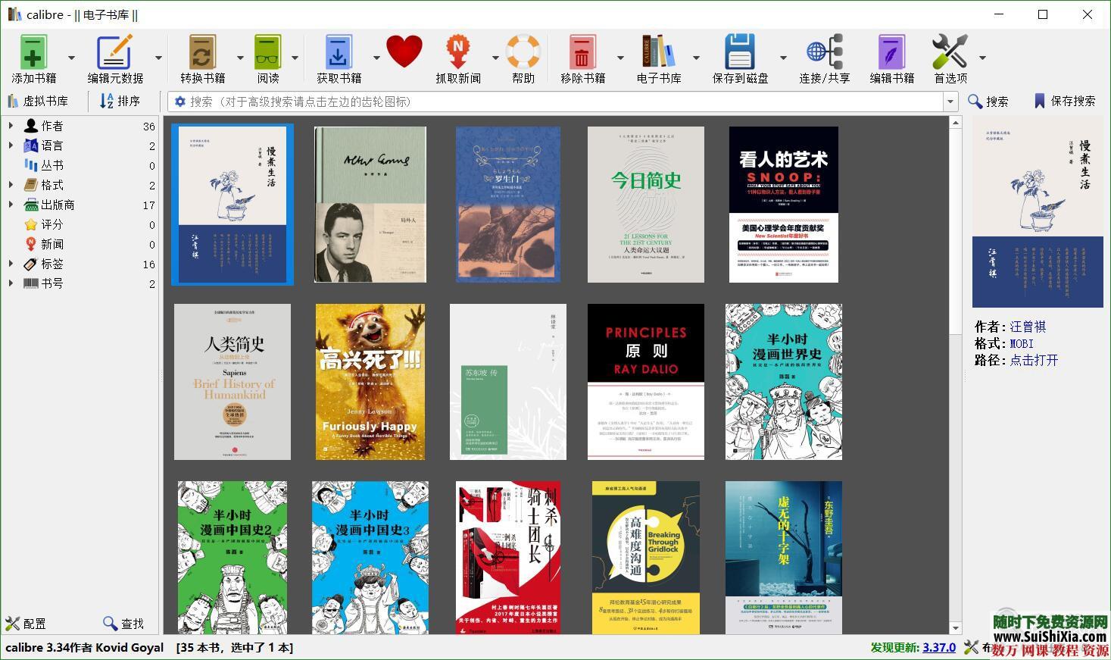Expand the Authors (作者) tree node

point(11,126)
